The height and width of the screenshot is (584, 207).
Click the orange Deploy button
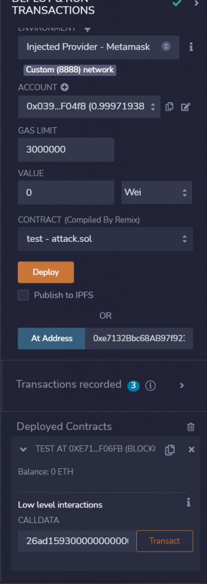[46, 272]
